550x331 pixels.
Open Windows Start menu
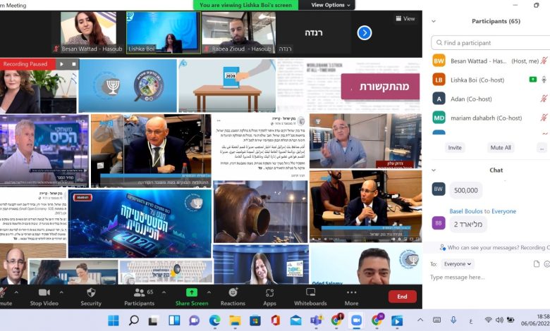113,320
